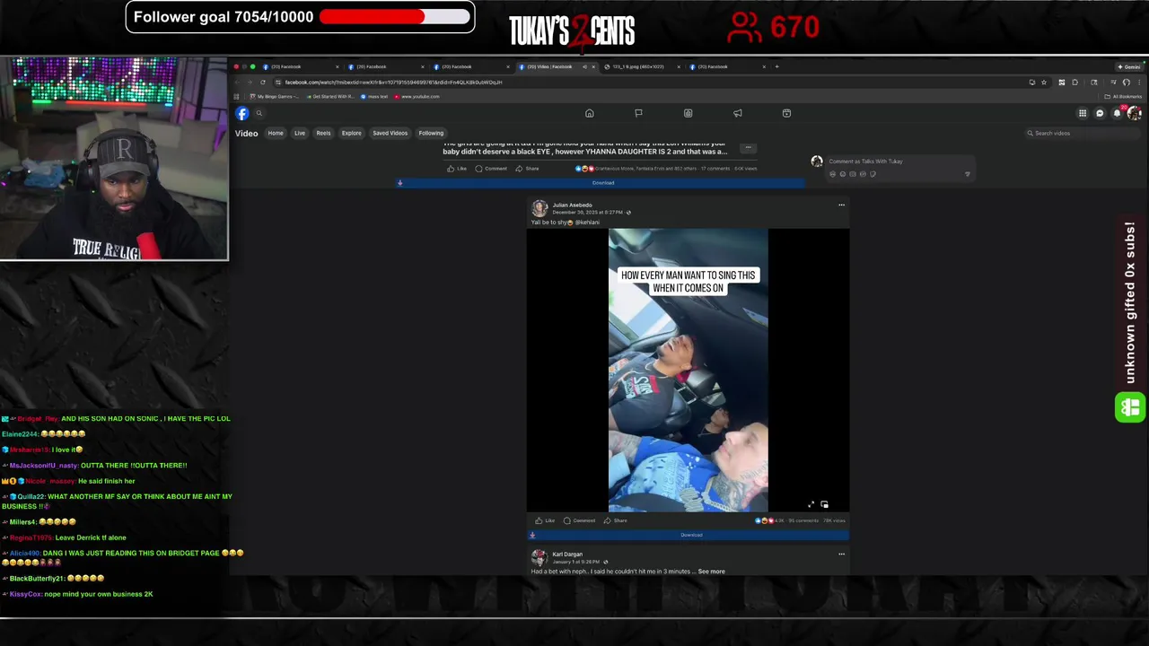Like the top partial post
This screenshot has width=1149, height=646.
pos(457,169)
